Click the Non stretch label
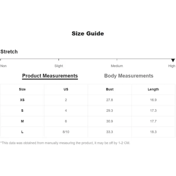176x176 pixels. point(4,66)
